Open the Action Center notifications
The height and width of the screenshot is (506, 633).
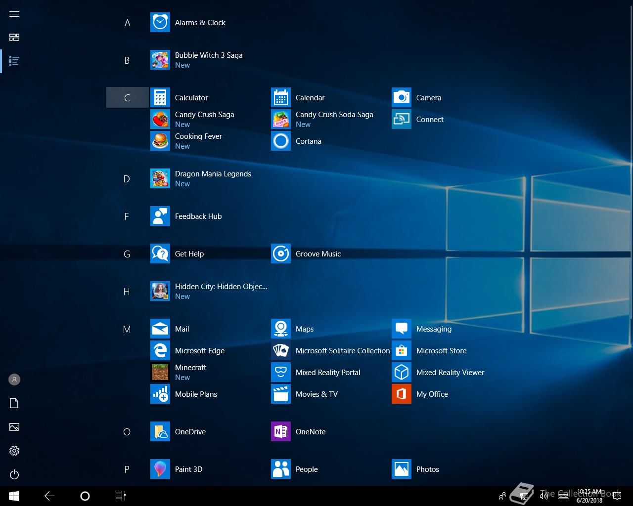(x=617, y=496)
